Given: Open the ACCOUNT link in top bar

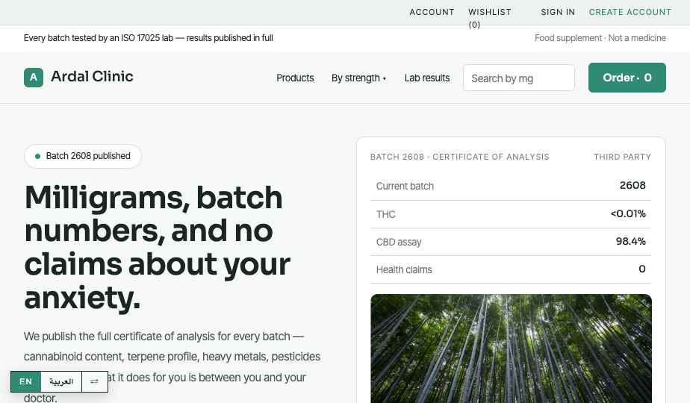Looking at the screenshot, I should tap(432, 12).
